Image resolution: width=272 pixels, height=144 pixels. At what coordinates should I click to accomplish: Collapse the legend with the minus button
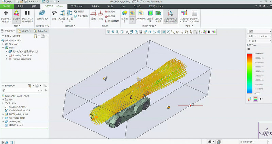point(249,49)
